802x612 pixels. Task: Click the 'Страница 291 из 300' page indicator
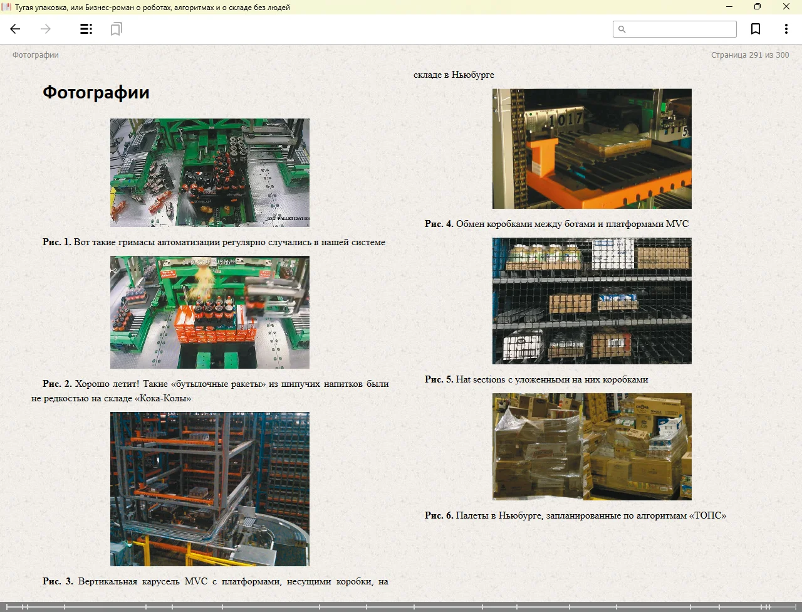point(750,55)
